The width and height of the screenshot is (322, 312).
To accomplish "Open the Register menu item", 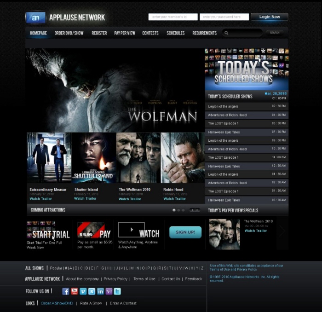I will (99, 33).
